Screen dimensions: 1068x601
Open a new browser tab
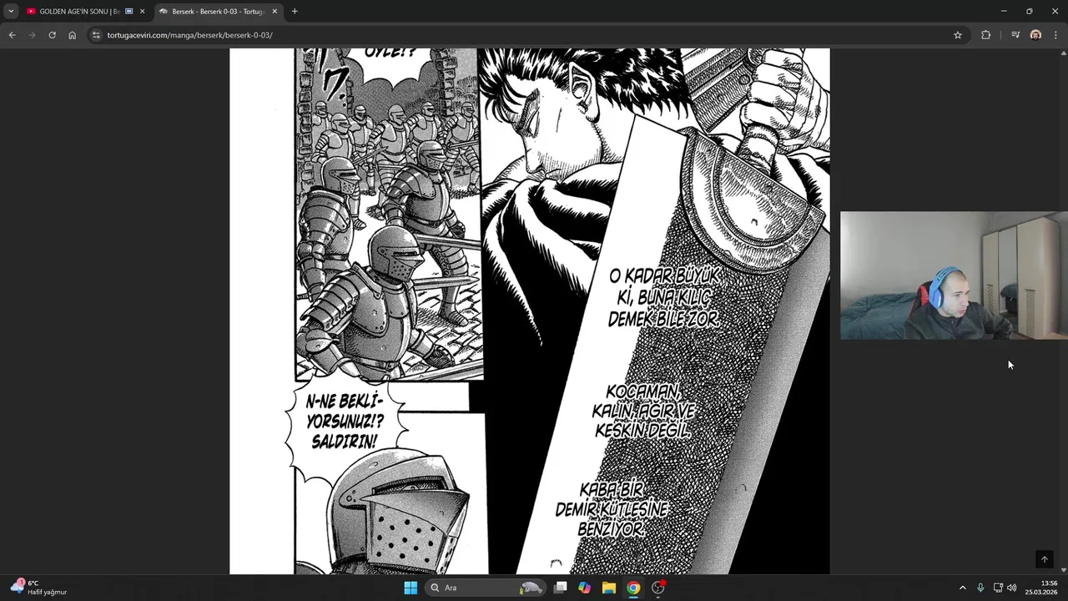pos(295,12)
